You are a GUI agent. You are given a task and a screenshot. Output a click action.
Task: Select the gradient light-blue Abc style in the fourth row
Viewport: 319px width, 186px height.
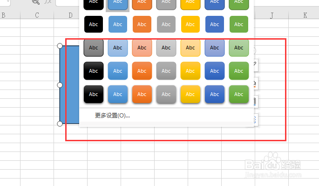click(118, 71)
